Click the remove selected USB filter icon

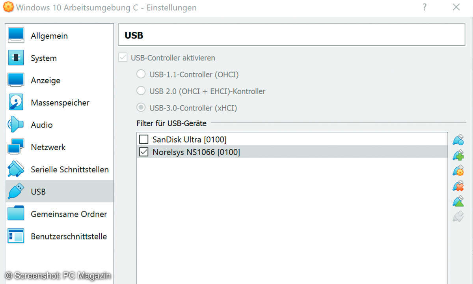click(458, 186)
